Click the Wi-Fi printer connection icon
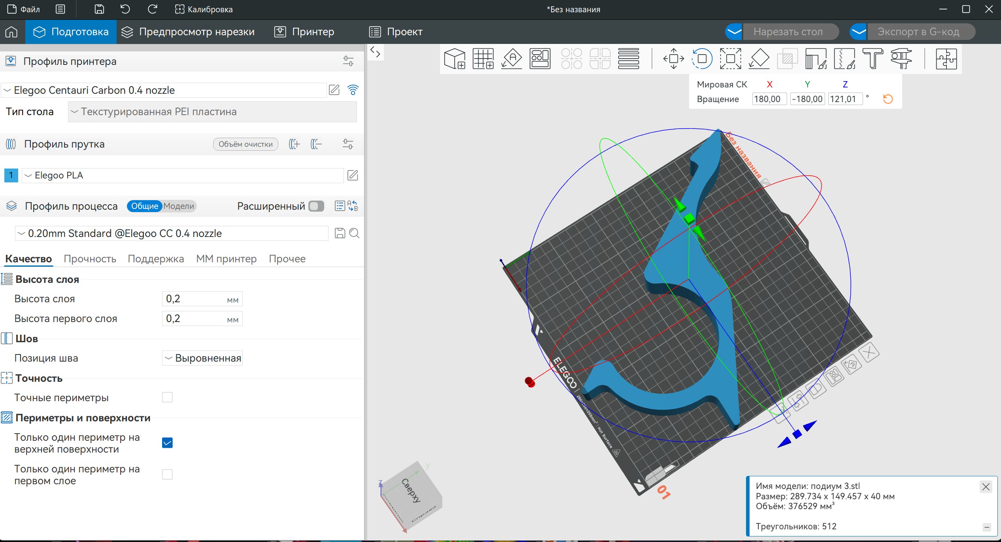Viewport: 1001px width, 542px height. (x=353, y=90)
